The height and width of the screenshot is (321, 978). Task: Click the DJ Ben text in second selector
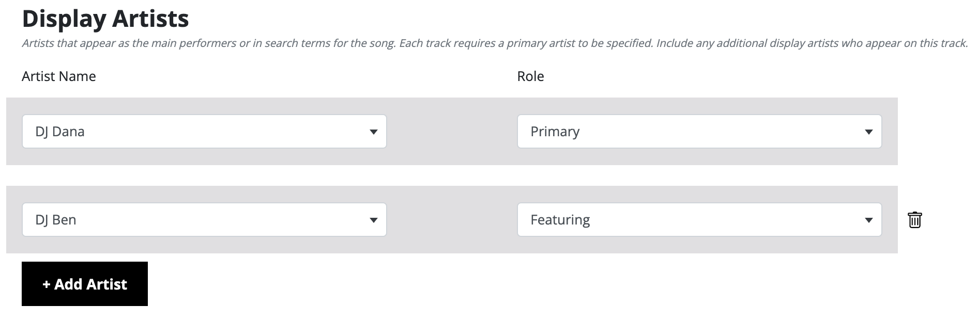coord(56,220)
